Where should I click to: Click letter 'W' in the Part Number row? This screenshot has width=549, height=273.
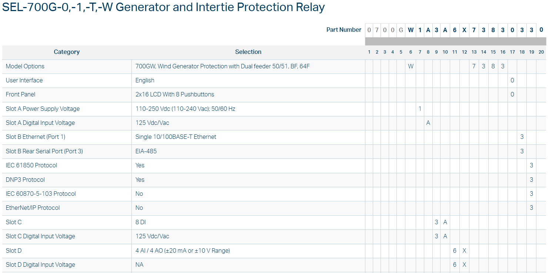[411, 30]
